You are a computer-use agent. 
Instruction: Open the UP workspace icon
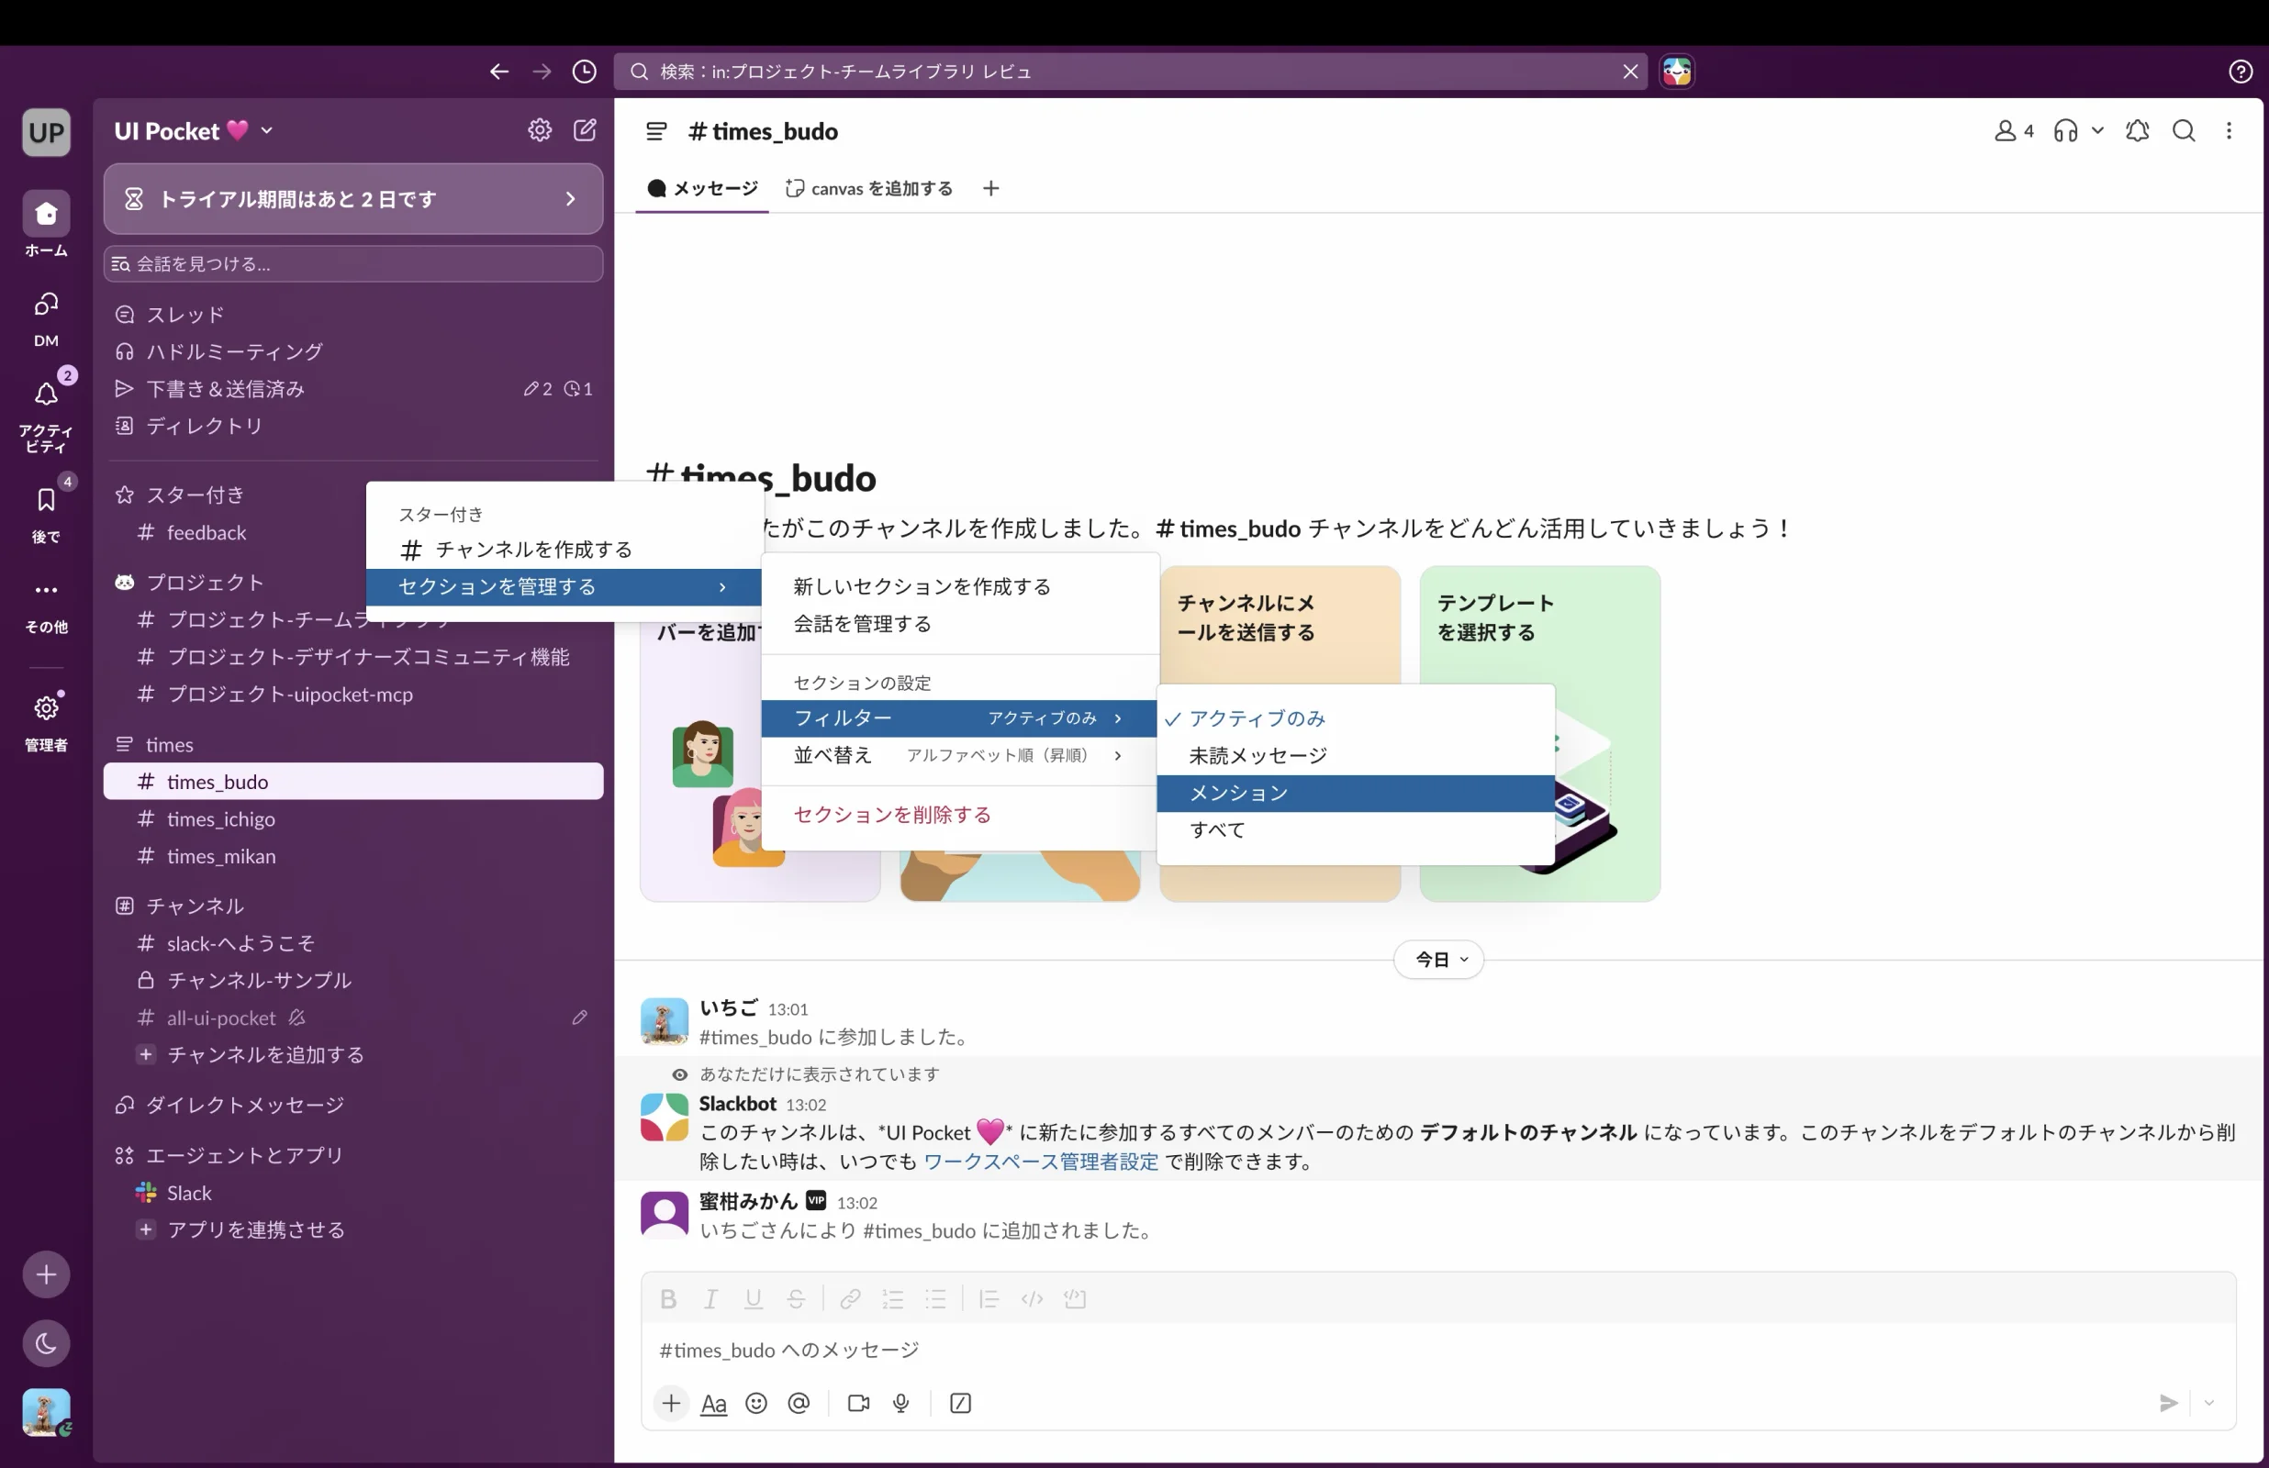(46, 131)
